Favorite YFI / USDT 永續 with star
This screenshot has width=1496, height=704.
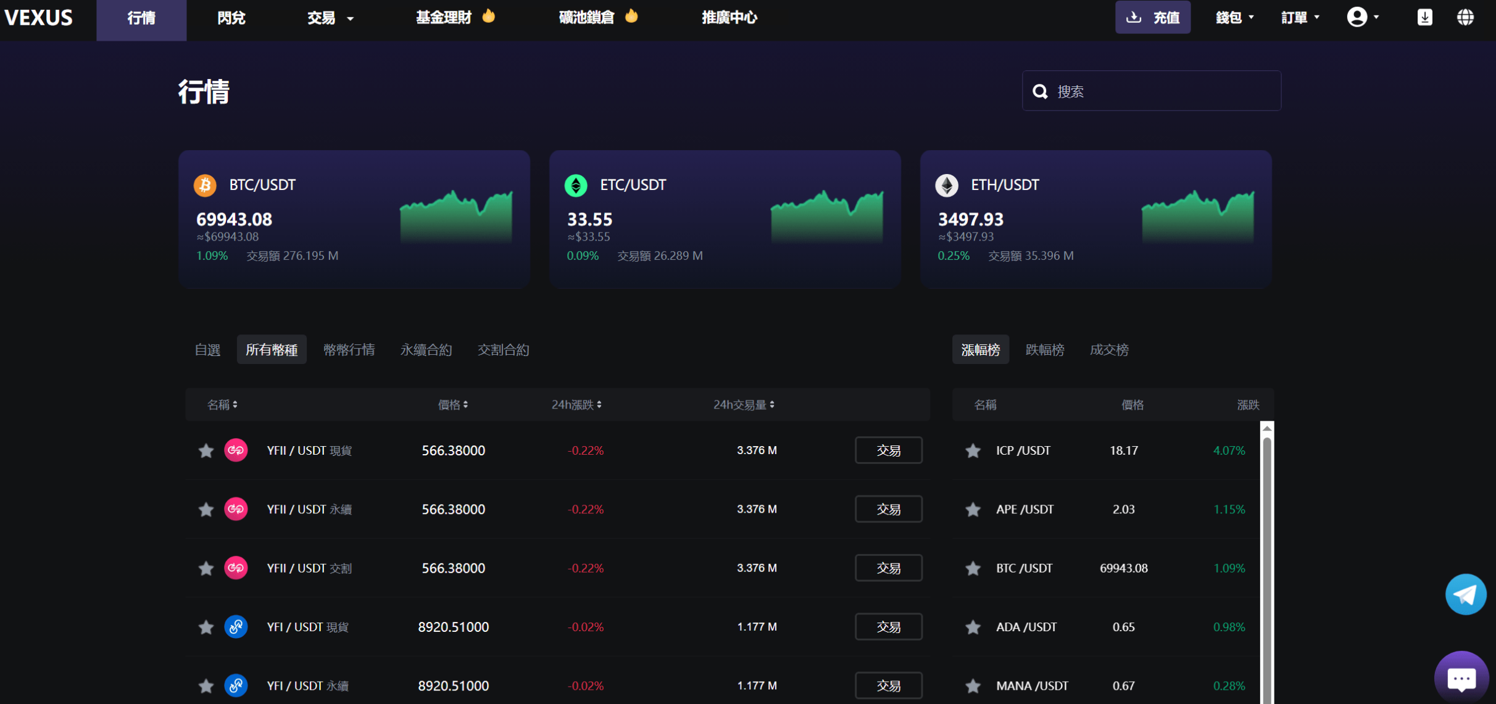tap(206, 685)
